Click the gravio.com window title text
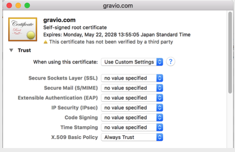This screenshot has width=235, height=152. click(x=118, y=6)
